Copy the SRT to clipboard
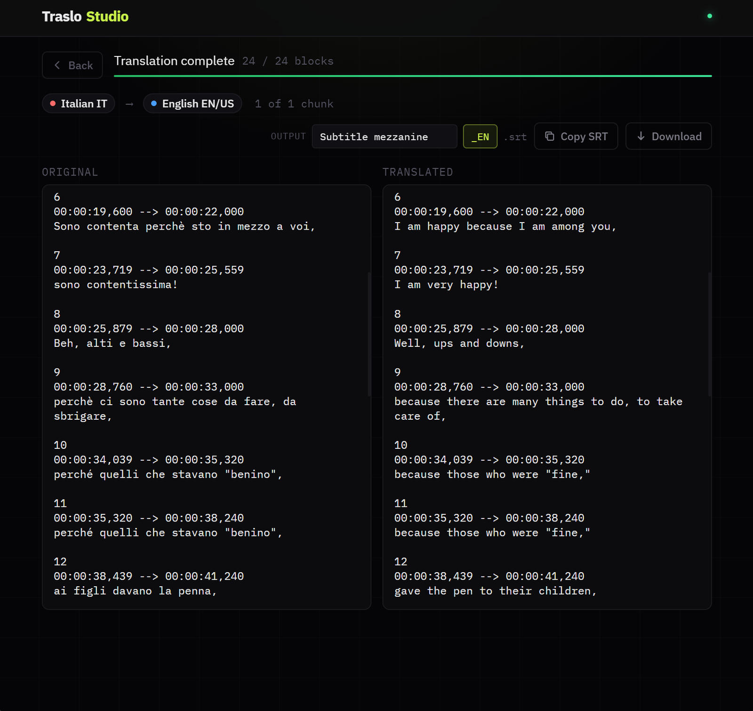The height and width of the screenshot is (711, 753). [x=576, y=136]
